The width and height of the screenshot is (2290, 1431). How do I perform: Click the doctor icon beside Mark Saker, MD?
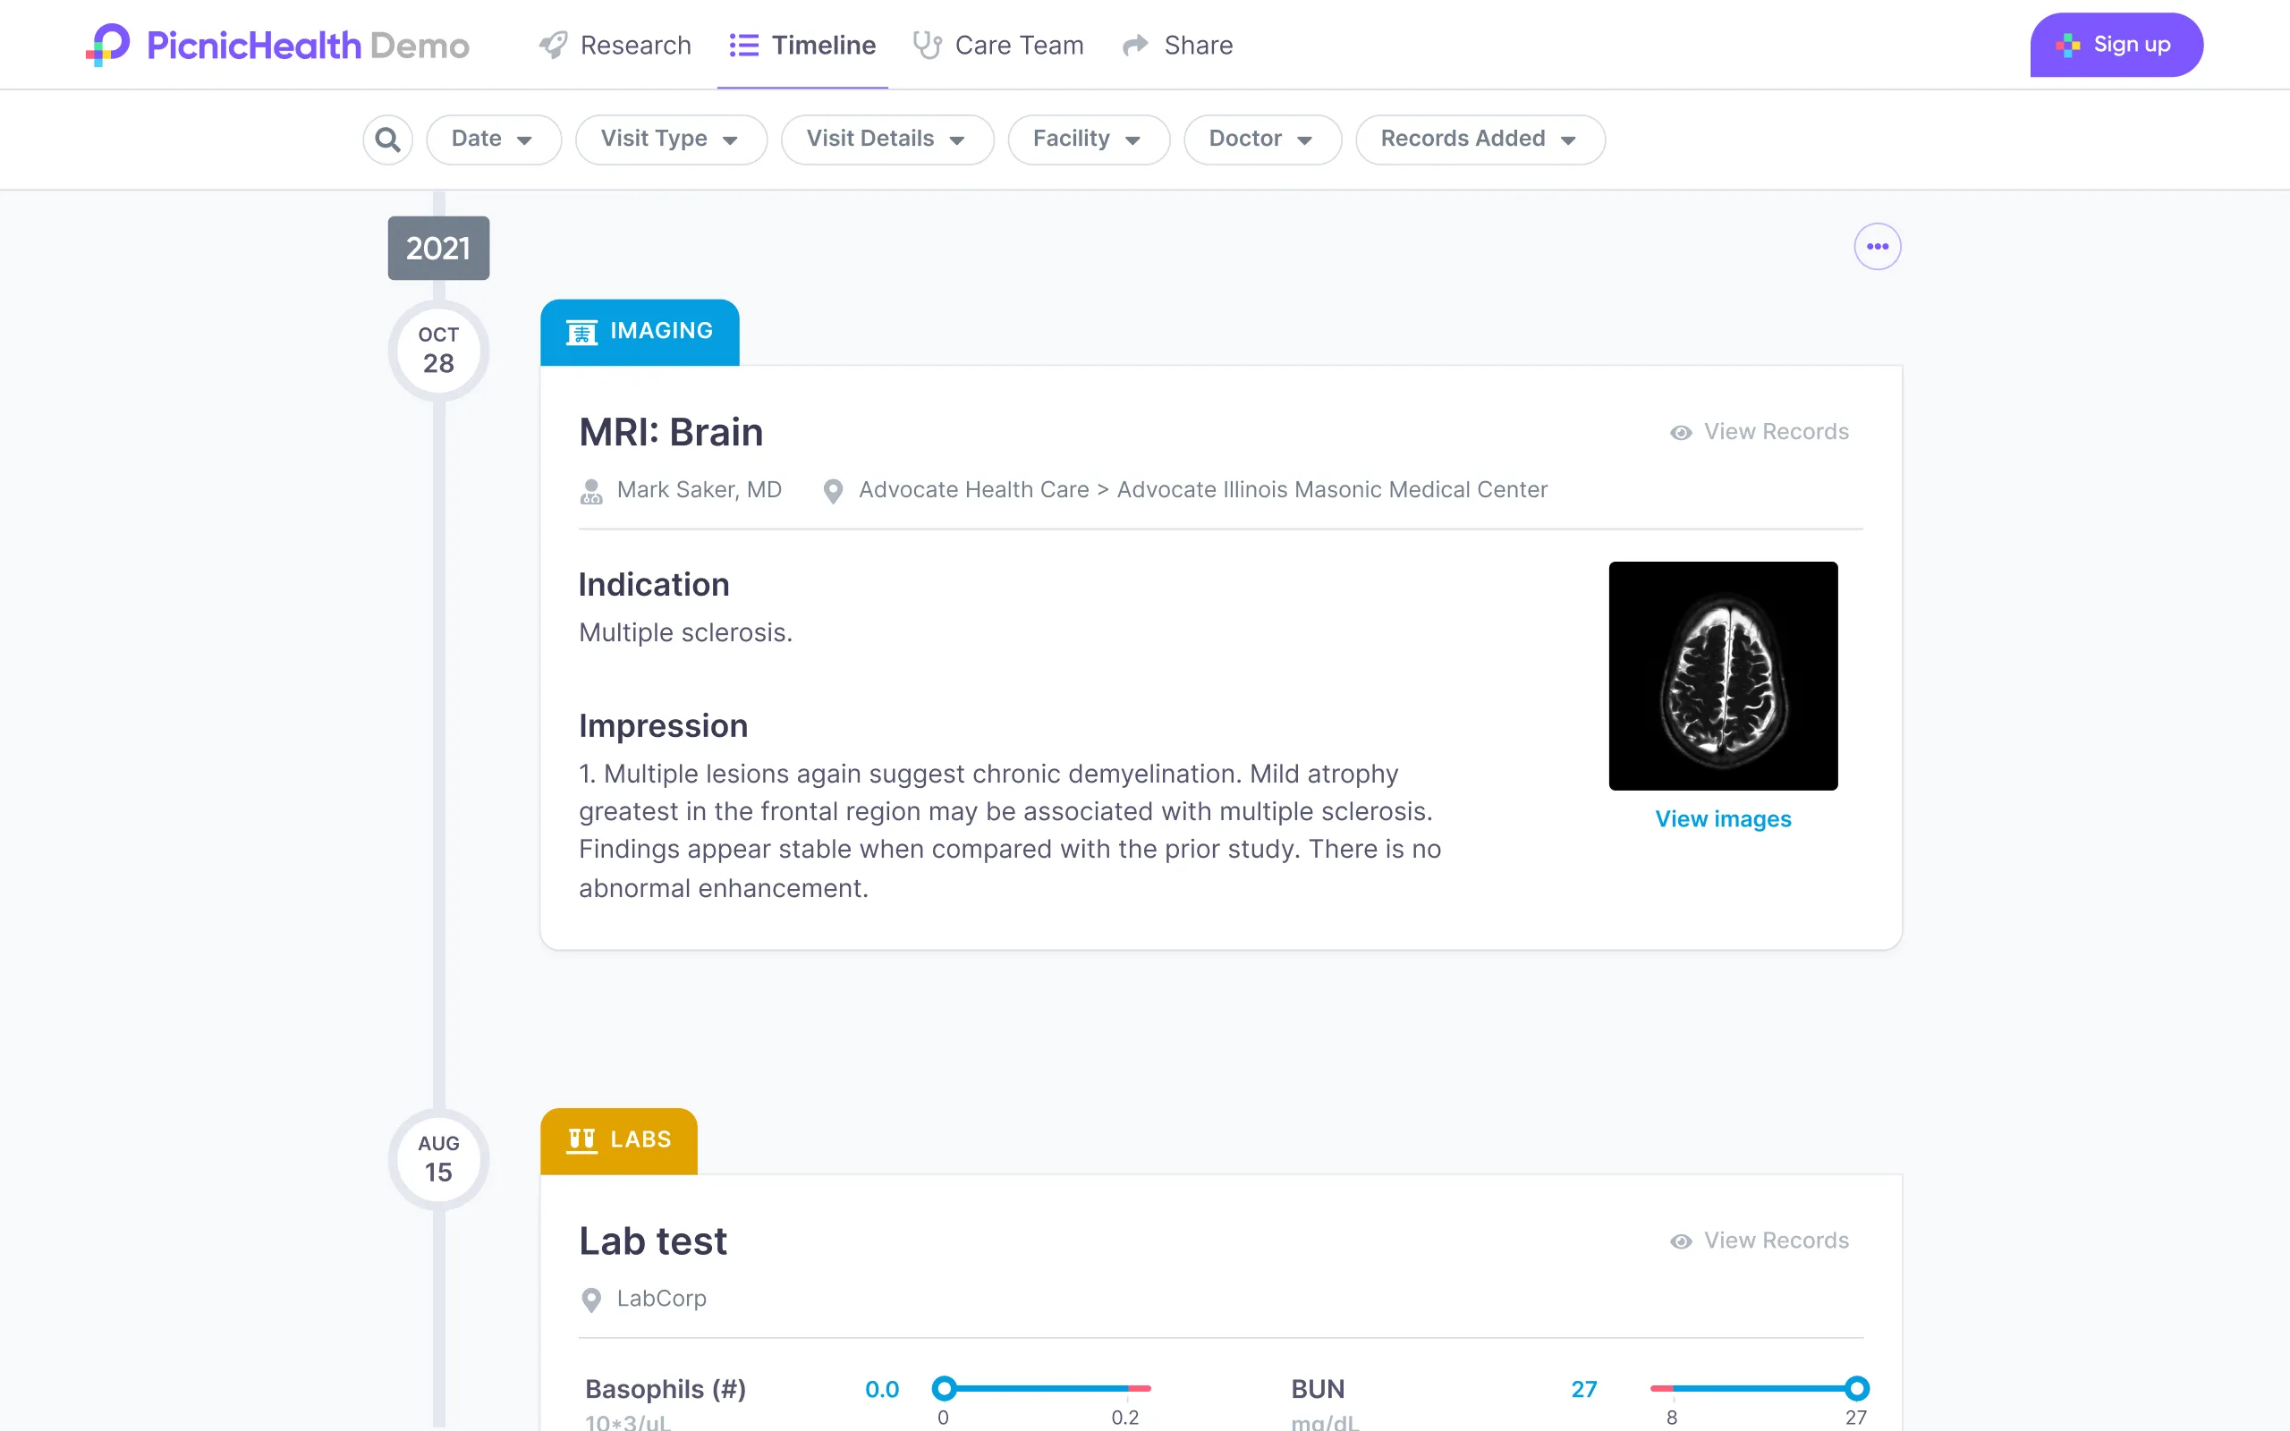(x=590, y=490)
